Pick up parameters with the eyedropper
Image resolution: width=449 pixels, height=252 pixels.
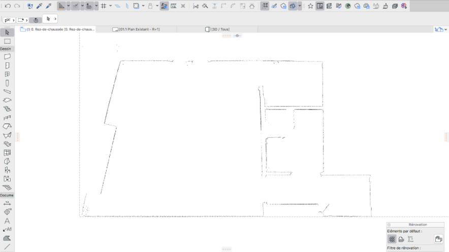[x=40, y=6]
